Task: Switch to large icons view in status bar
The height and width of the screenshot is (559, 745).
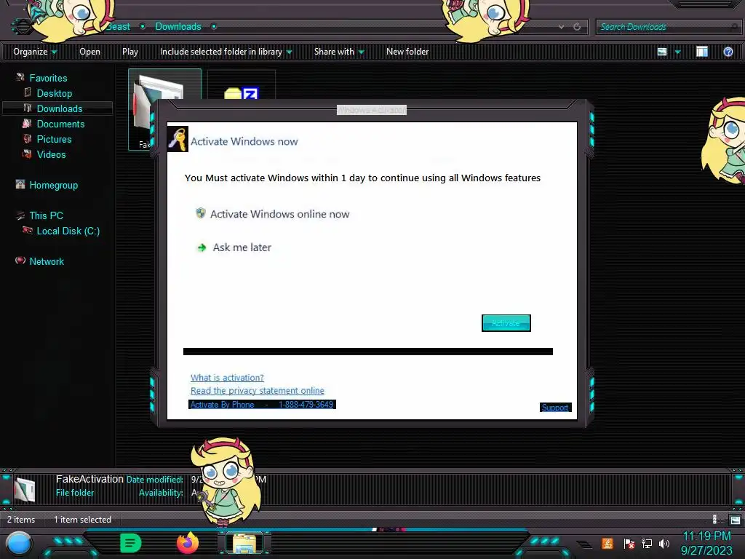Action: [x=735, y=520]
